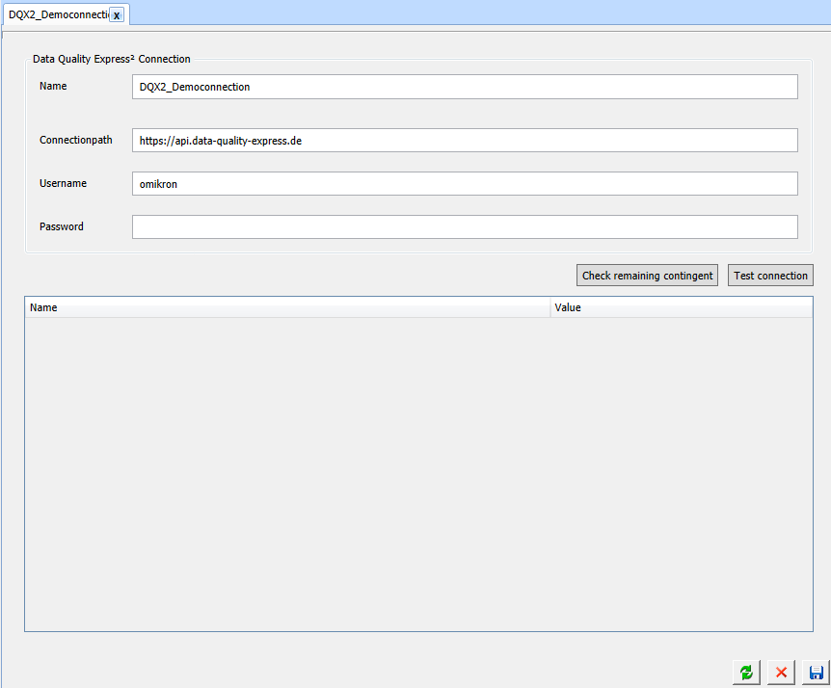Screen dimensions: 831x688
Task: Click the Name label beside DQX2_Democonnection field
Action: (53, 86)
